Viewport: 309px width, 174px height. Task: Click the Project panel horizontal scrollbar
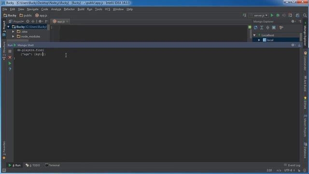pos(18,41)
